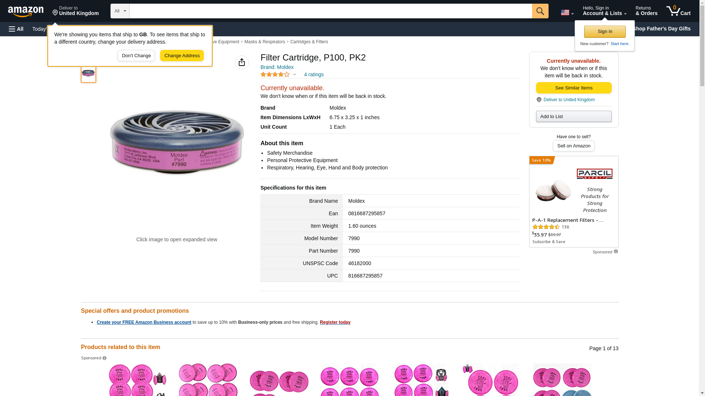Image resolution: width=705 pixels, height=396 pixels.
Task: Open Shop Father's Day Gifts
Action: click(x=661, y=29)
